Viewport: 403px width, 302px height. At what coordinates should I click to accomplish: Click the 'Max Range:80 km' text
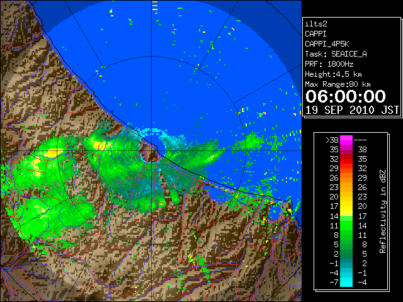coord(338,84)
